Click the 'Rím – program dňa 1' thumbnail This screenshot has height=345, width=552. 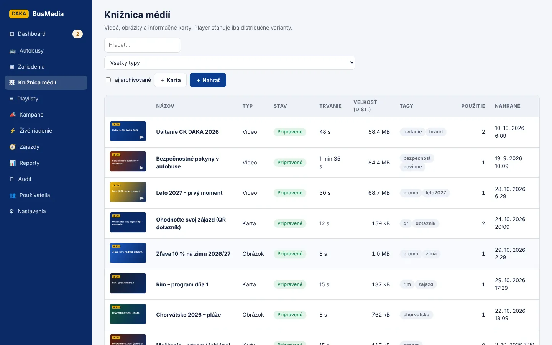click(128, 283)
